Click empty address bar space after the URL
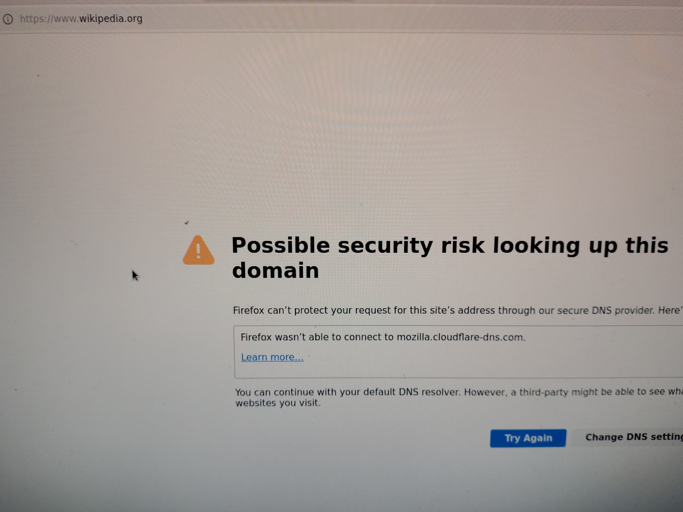This screenshot has width=683, height=512. [391, 19]
